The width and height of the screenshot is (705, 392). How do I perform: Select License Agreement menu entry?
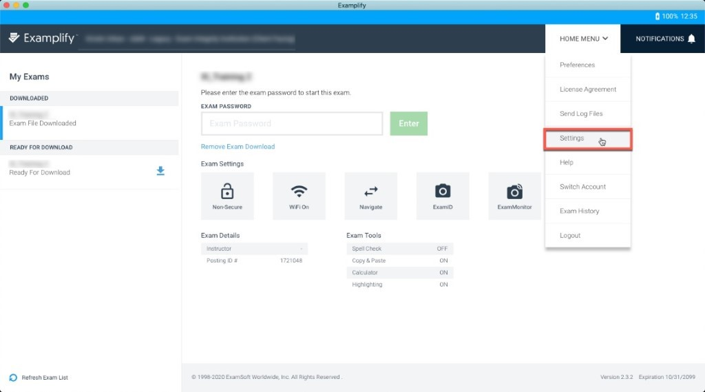tap(587, 90)
